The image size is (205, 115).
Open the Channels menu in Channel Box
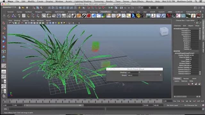point(177,26)
